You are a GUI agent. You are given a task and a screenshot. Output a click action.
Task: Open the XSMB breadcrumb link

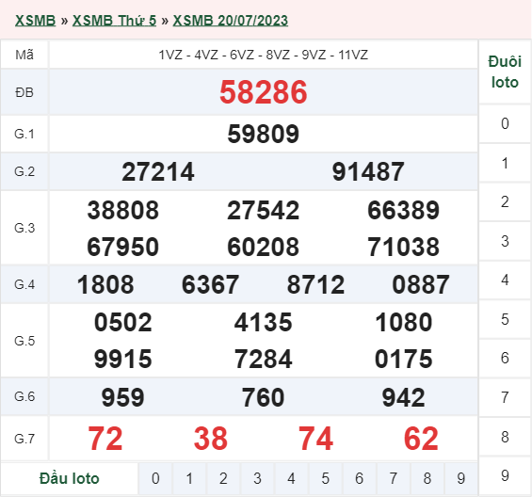35,21
